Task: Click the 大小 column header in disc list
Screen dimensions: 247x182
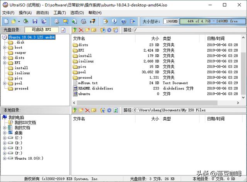Action: (148, 39)
